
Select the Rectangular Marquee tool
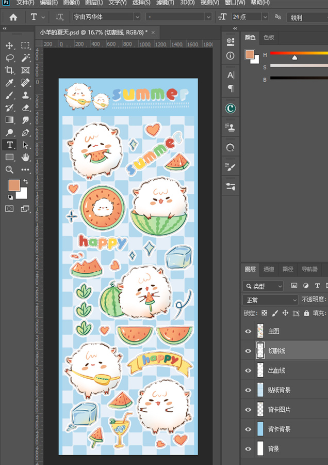click(x=25, y=45)
